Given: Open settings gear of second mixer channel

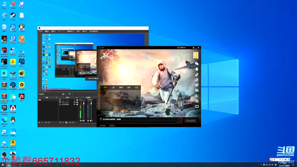Looking at the screenshot, I should 88,121.
